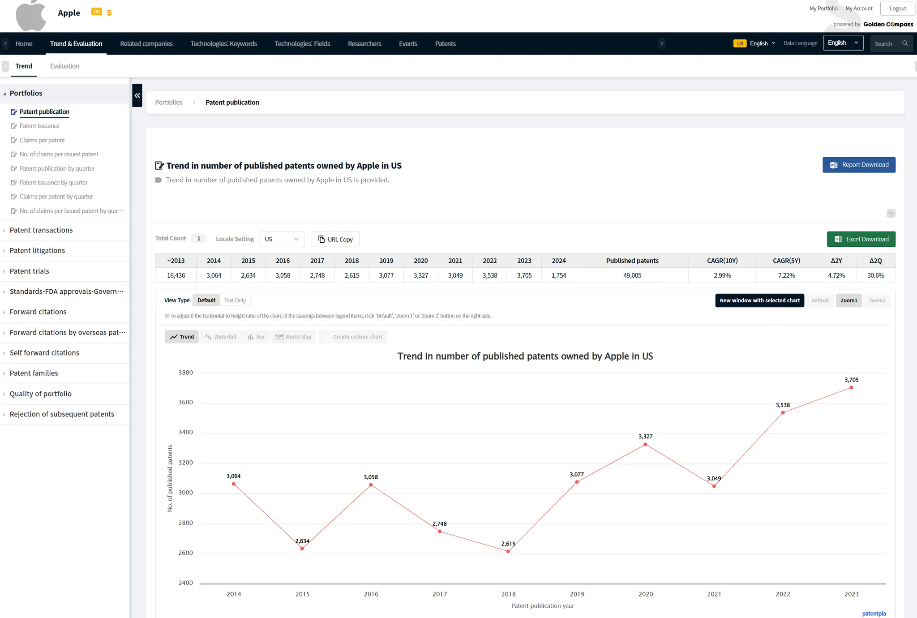This screenshot has width=917, height=618.
Task: Switch to the Evaluation tab
Action: click(x=64, y=66)
